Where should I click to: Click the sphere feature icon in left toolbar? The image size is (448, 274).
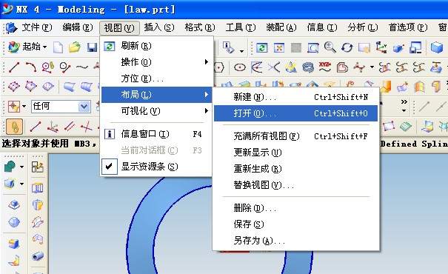tap(14, 222)
